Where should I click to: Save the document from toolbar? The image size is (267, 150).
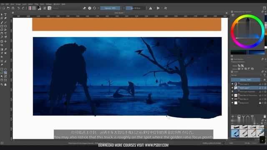point(13,8)
